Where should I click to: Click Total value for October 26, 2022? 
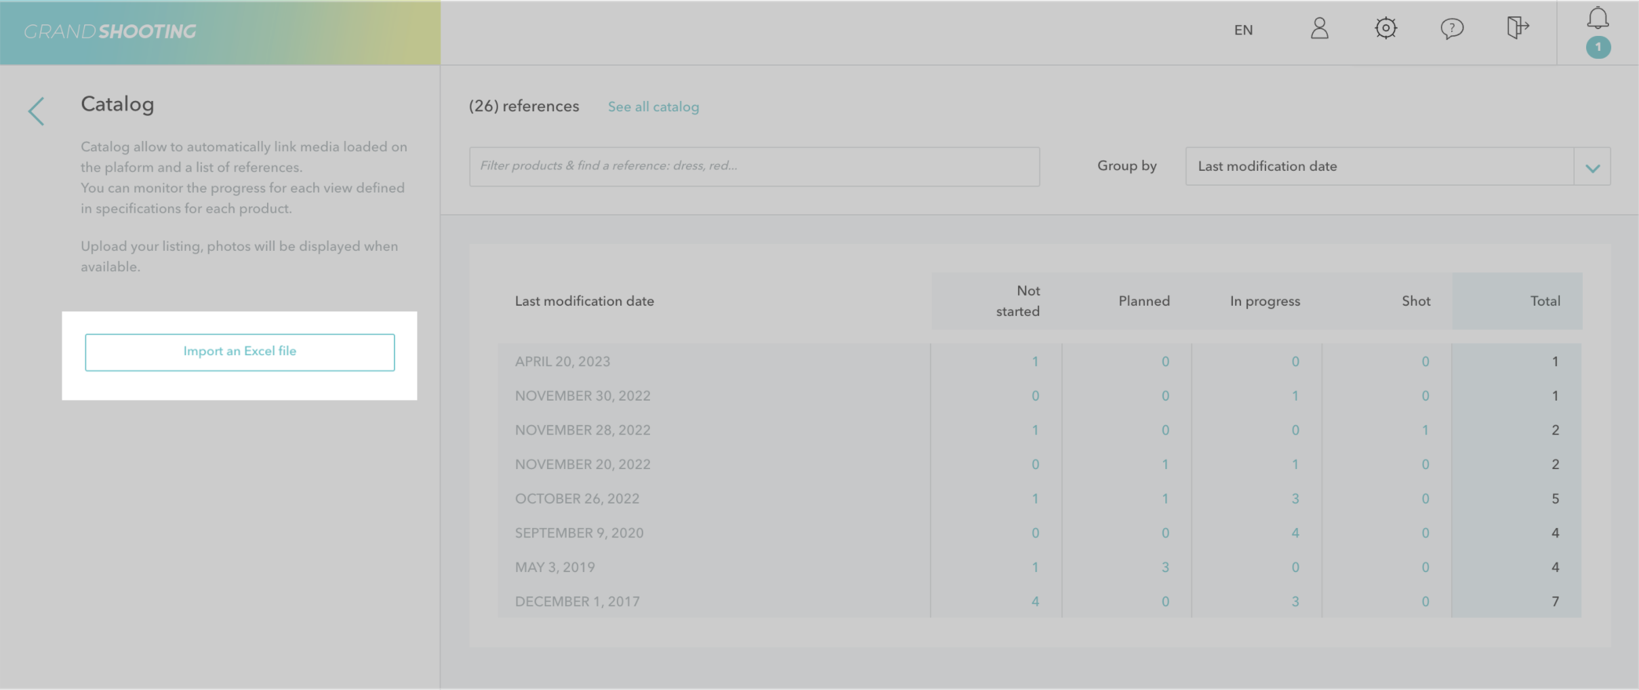1555,499
